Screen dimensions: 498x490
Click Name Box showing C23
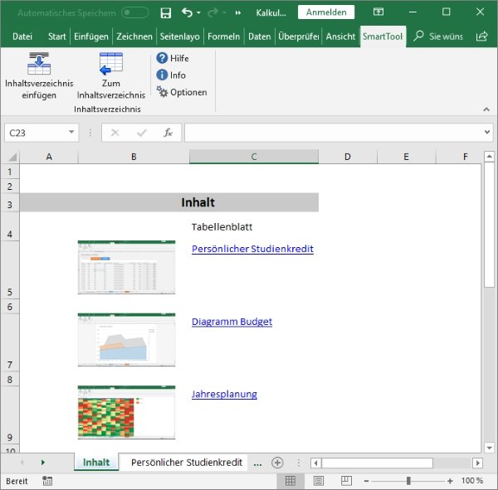tap(35, 133)
